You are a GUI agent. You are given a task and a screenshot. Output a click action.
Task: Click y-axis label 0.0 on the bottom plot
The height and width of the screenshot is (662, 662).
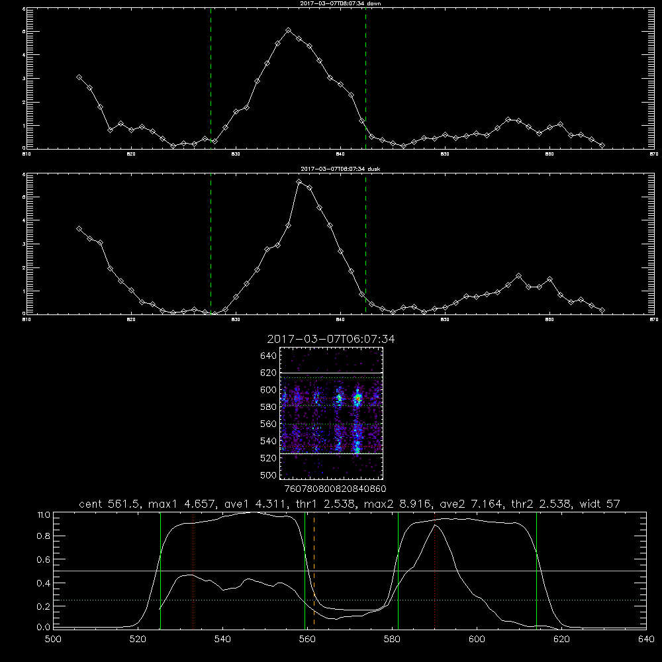coord(44,628)
